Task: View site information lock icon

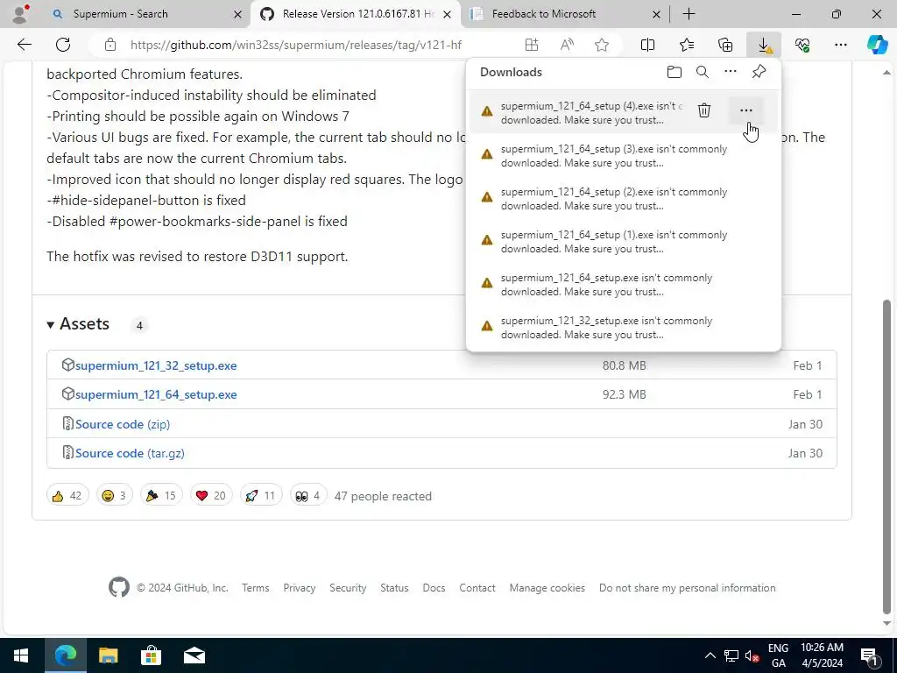Action: tap(110, 45)
